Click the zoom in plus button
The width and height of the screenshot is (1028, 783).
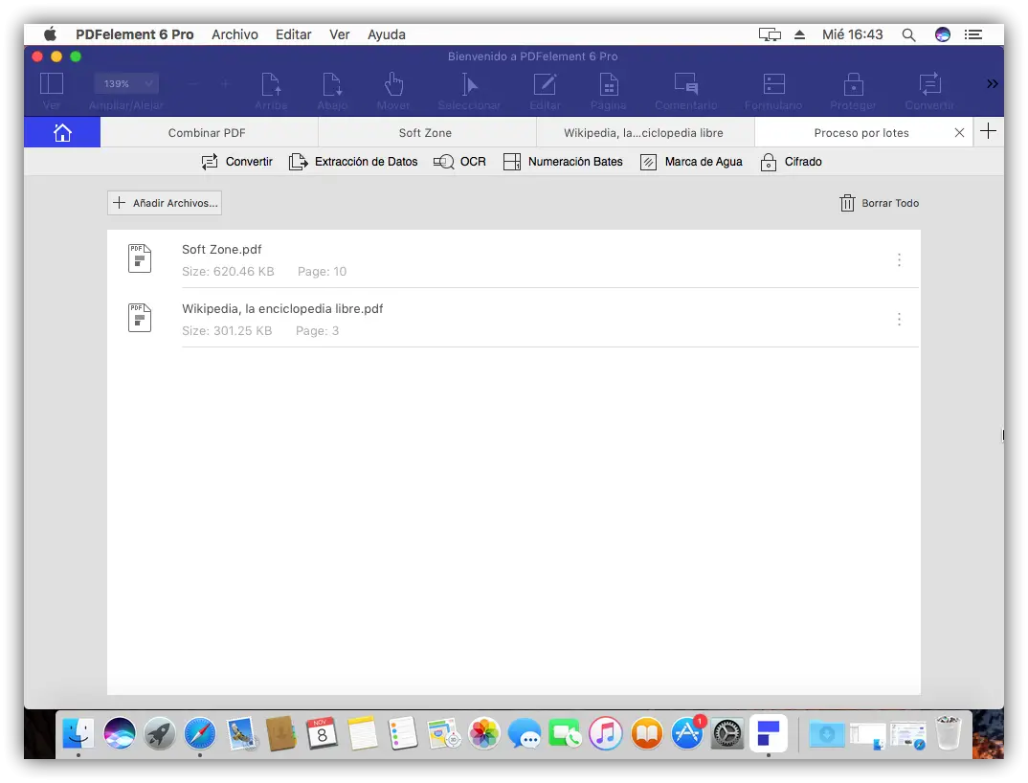point(224,84)
